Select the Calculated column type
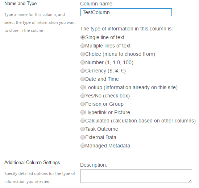 pos(83,121)
